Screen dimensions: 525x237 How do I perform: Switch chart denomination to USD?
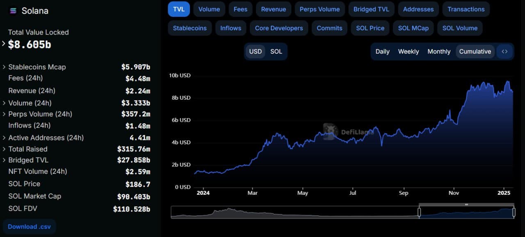click(x=256, y=52)
